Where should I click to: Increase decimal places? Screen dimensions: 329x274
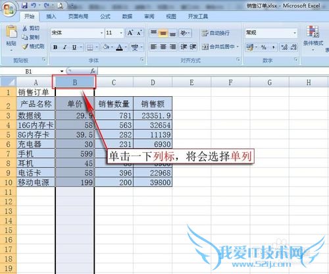[284, 47]
